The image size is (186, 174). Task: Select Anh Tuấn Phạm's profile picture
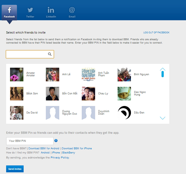pos(89,74)
